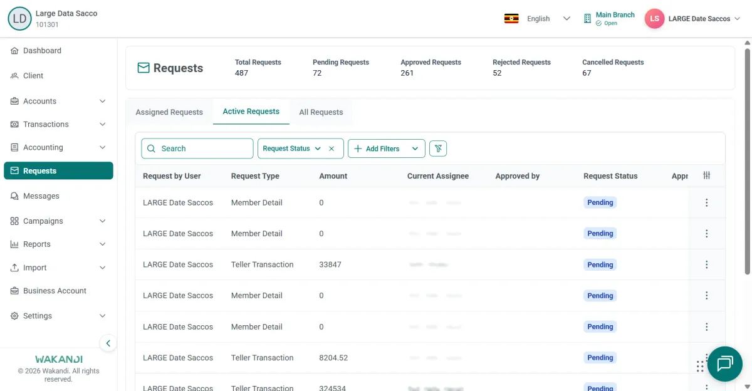Expand the Campaigns menu chevron
Screen dimensions: 752x391
point(103,221)
